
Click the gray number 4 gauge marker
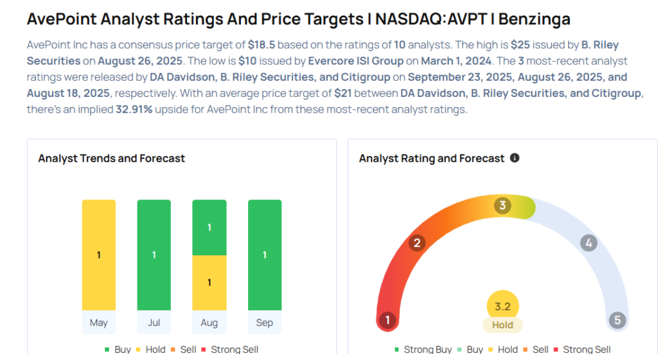click(x=588, y=243)
